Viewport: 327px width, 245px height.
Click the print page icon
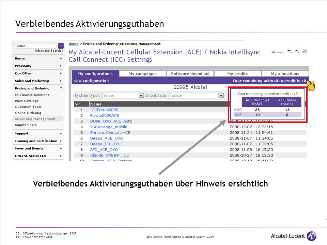pos(305,51)
